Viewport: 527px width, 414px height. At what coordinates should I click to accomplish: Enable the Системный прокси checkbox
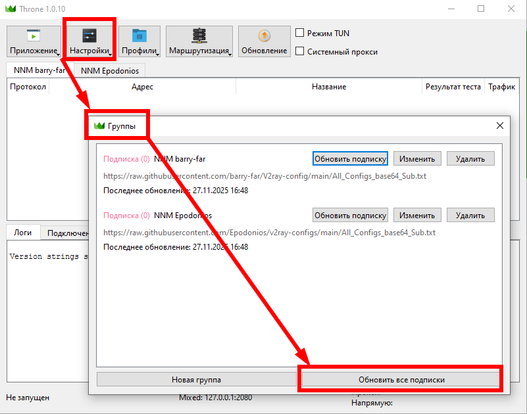pos(299,51)
